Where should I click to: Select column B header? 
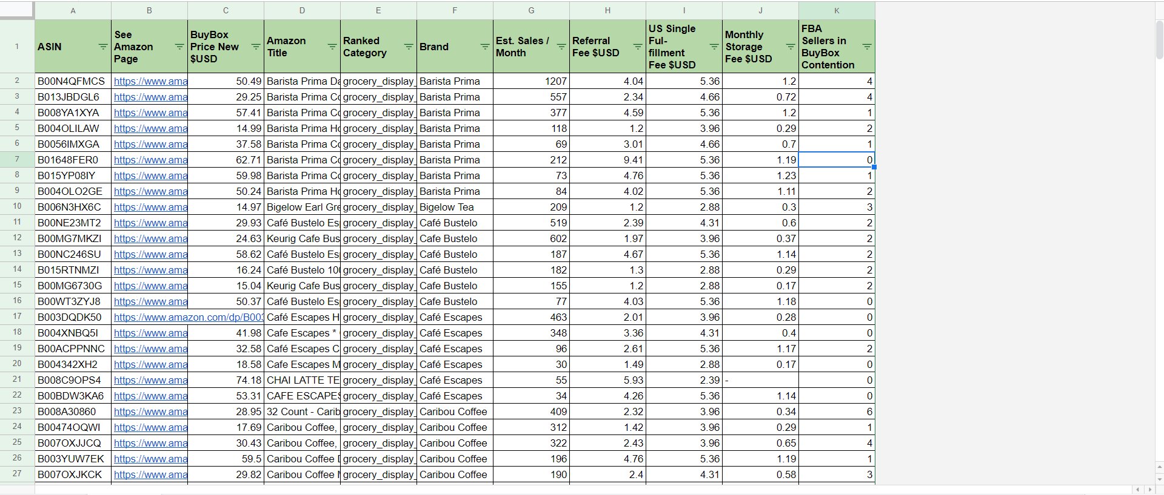150,10
